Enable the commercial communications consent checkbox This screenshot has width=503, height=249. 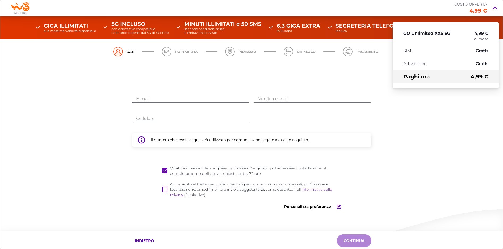pyautogui.click(x=165, y=189)
